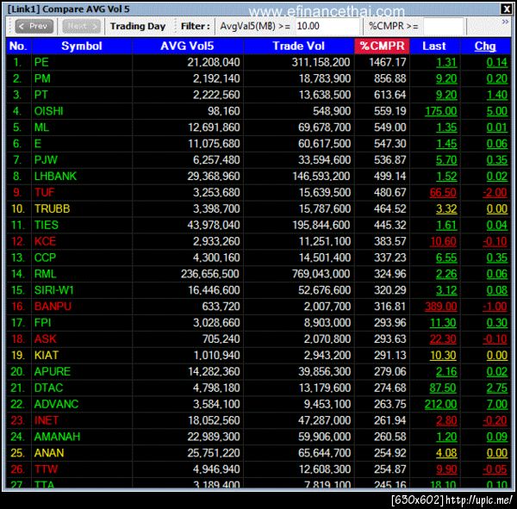517x509 pixels.
Task: Select the SIRI-W1 symbol
Action: click(54, 290)
